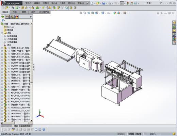Select the 传感器 (Sensors) tree item
Image resolution: width=177 pixels, height=136 pixels.
[x=10, y=30]
